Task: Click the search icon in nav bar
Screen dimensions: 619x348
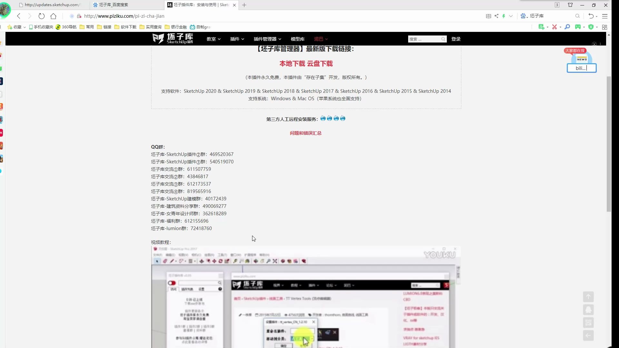Action: tap(443, 39)
